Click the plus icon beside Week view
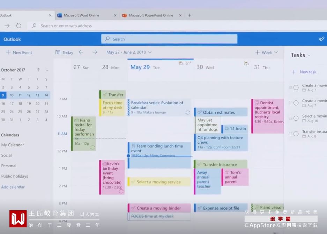The width and height of the screenshot is (327, 234). 257,52
